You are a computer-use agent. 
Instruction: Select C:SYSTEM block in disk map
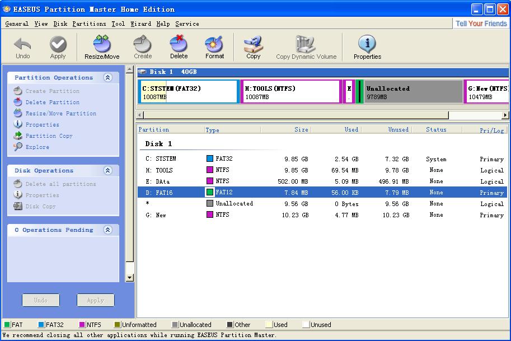[x=189, y=92]
